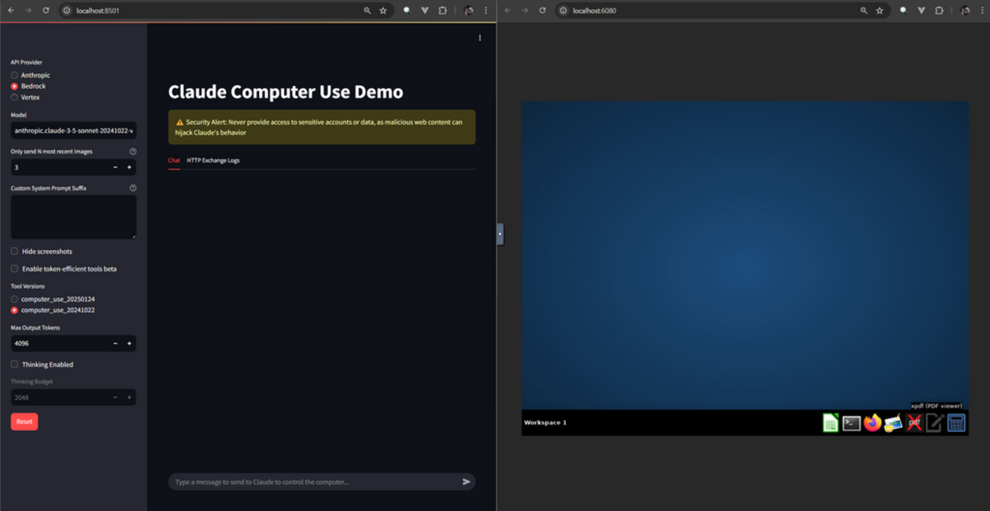This screenshot has height=511, width=990.
Task: Open Firefox in the desktop taskbar
Action: (873, 423)
